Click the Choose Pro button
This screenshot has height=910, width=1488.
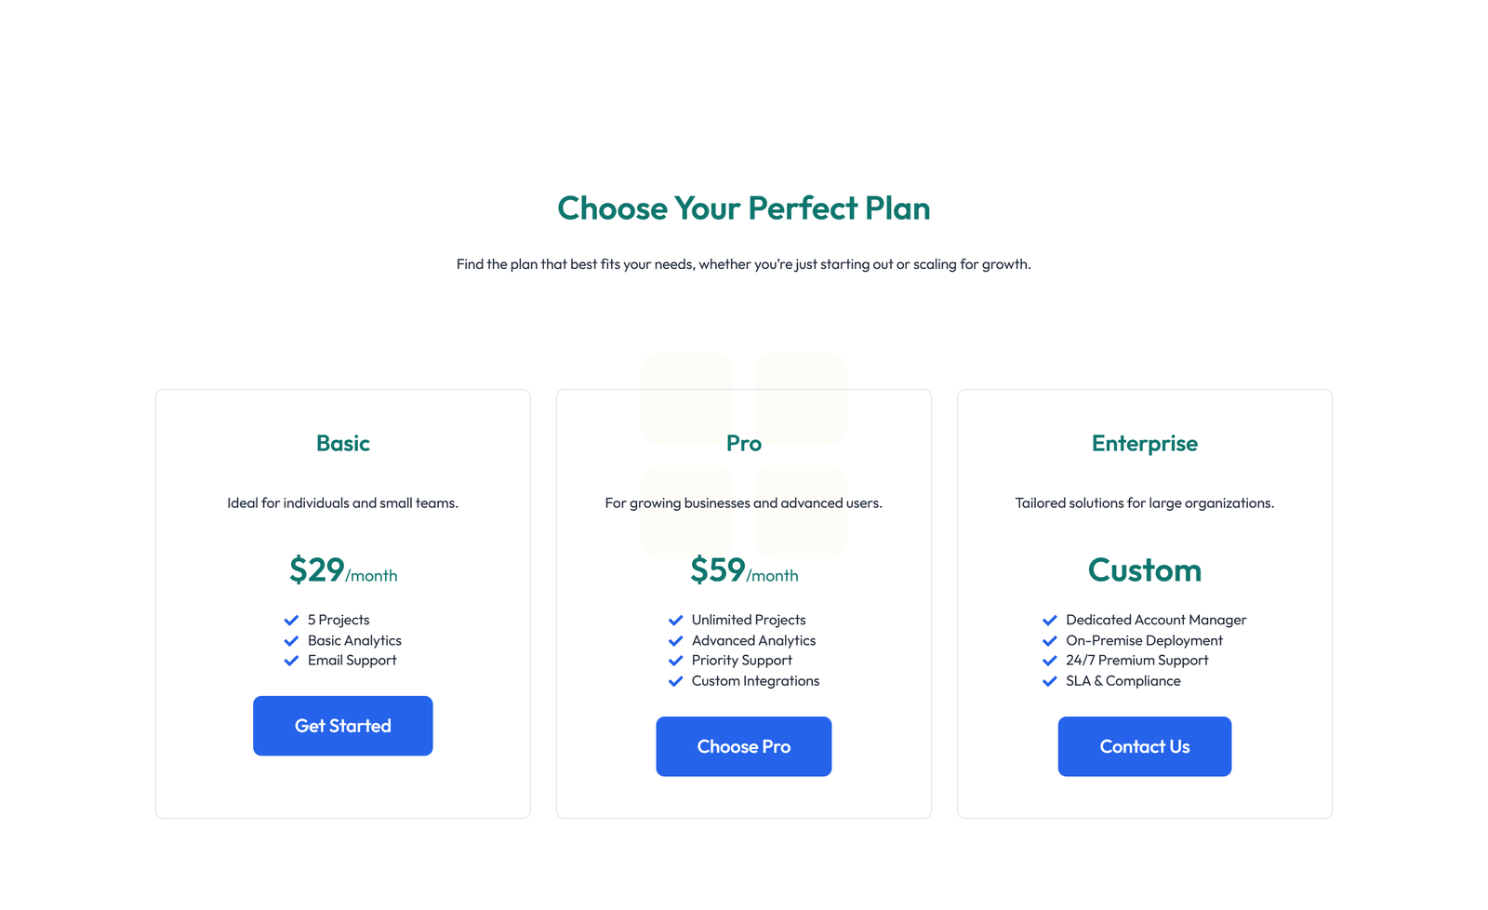click(743, 746)
